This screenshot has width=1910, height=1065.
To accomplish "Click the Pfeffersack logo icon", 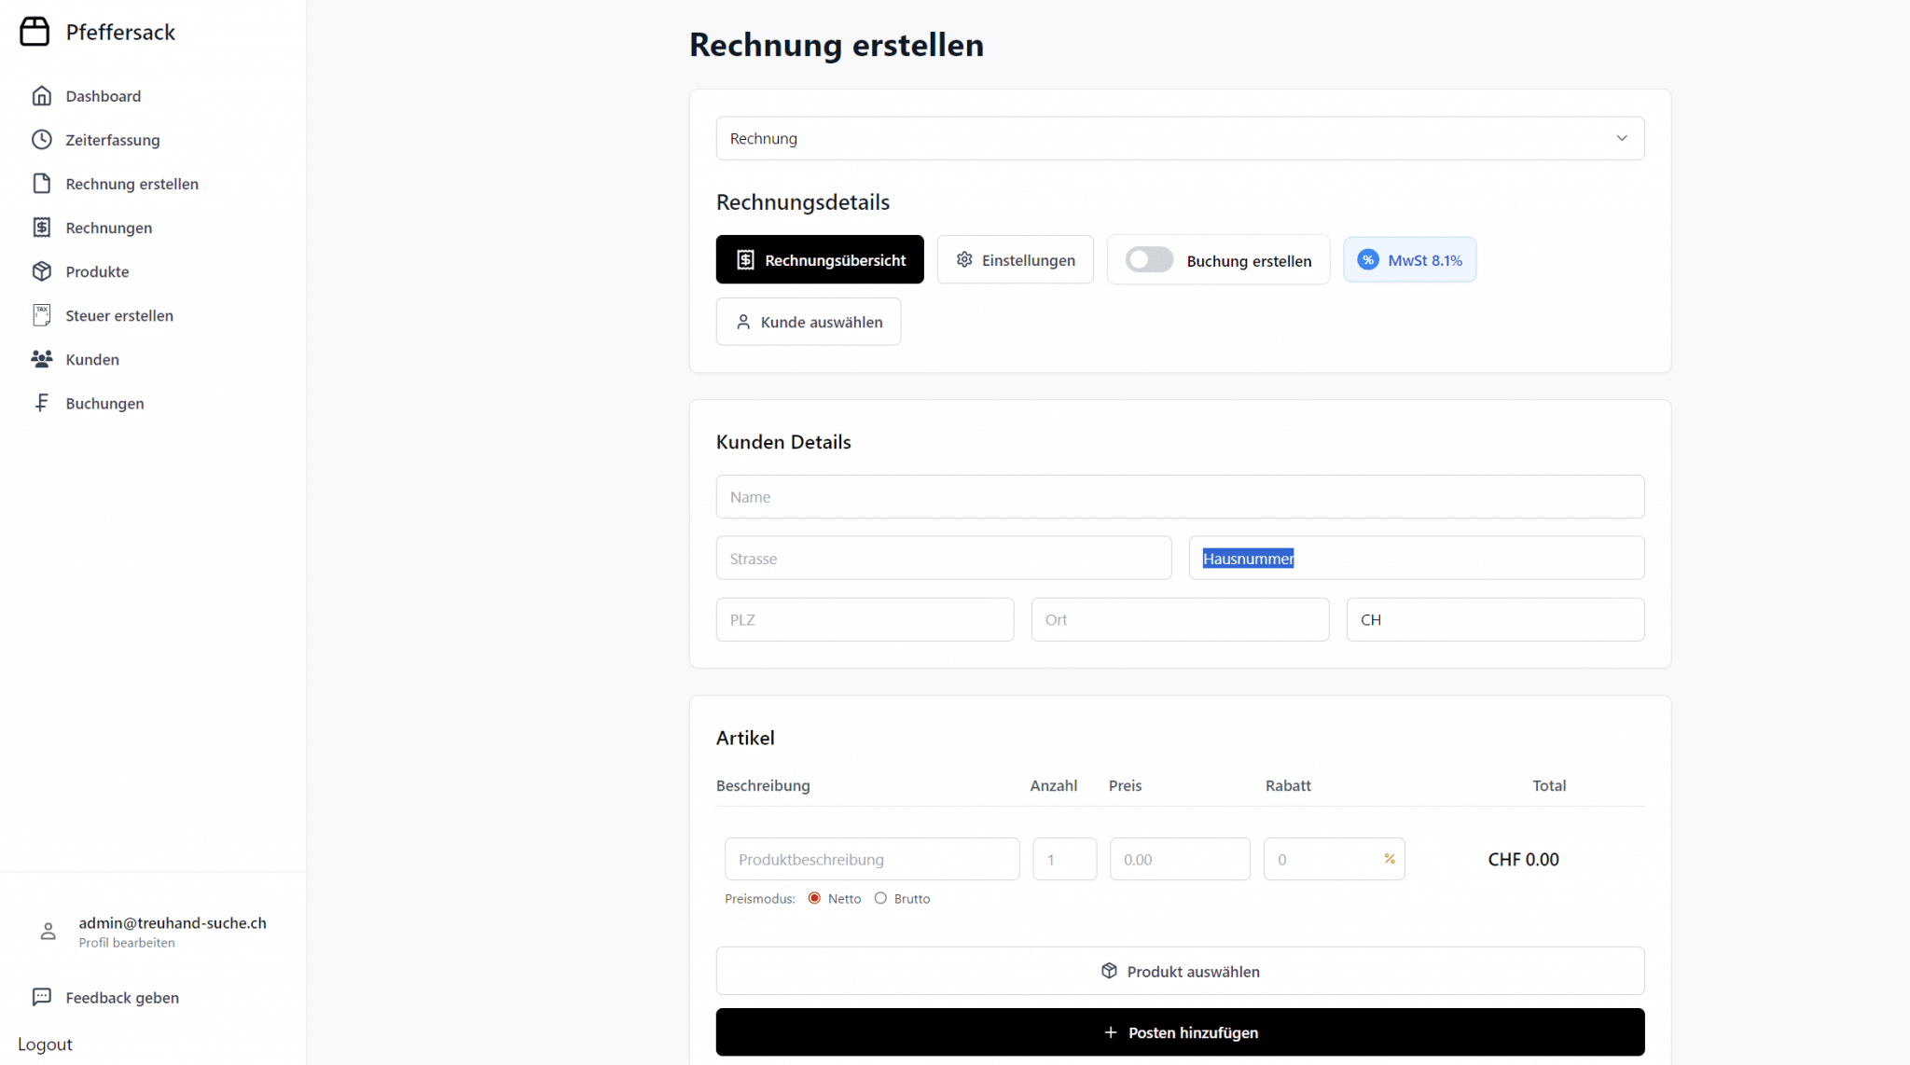I will click(x=35, y=32).
